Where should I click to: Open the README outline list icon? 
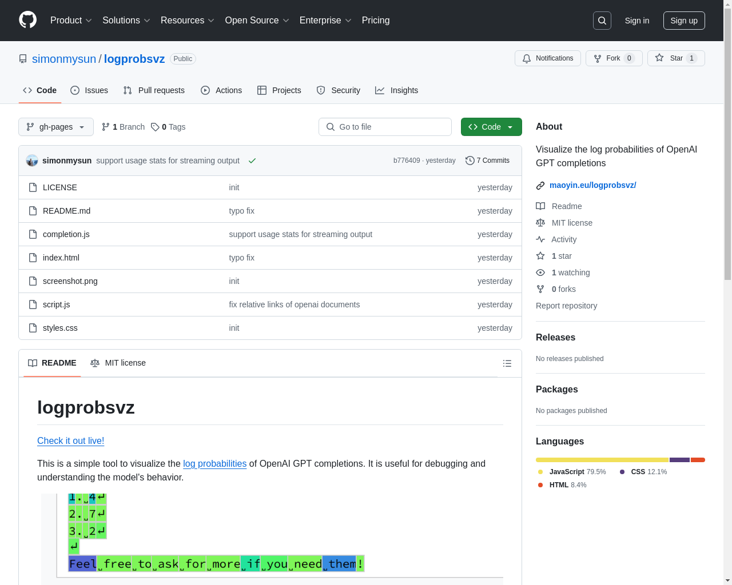pyautogui.click(x=507, y=363)
